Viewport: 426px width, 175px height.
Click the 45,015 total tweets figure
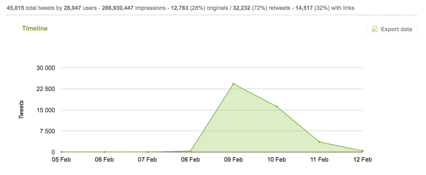[15, 8]
